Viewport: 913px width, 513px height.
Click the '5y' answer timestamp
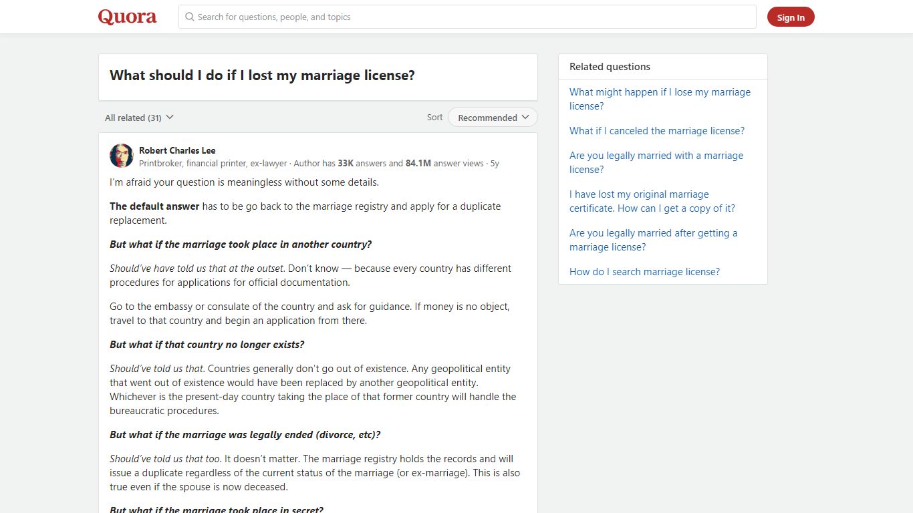(x=495, y=163)
